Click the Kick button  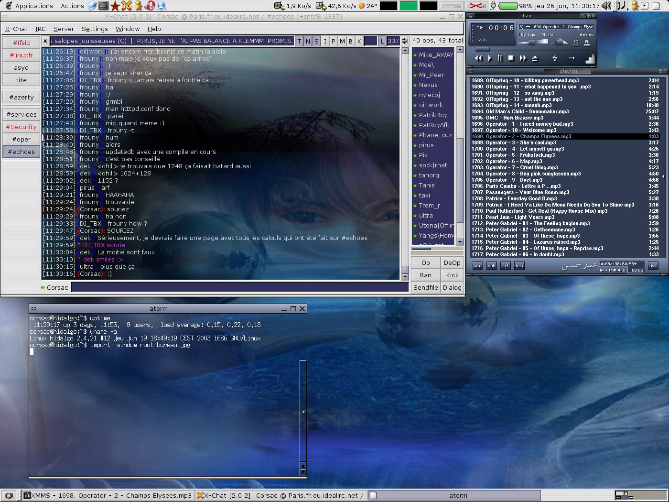(452, 275)
